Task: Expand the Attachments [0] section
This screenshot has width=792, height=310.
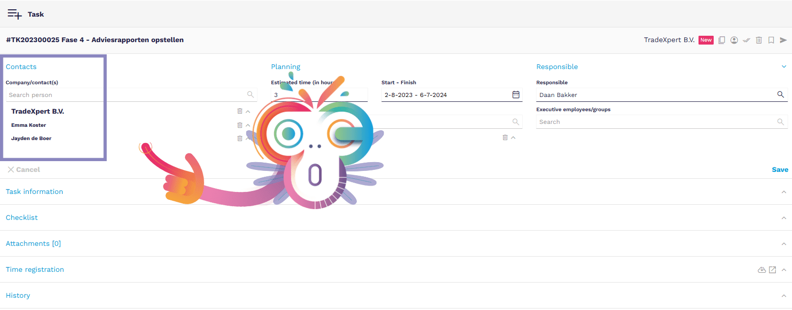Action: 784,244
